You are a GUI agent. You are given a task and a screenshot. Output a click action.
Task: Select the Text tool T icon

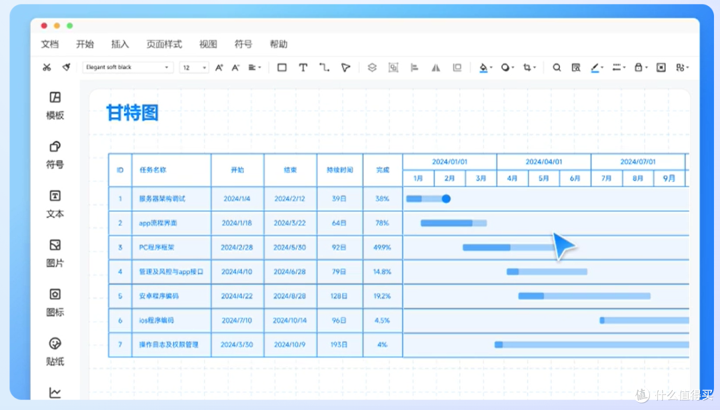(x=303, y=67)
